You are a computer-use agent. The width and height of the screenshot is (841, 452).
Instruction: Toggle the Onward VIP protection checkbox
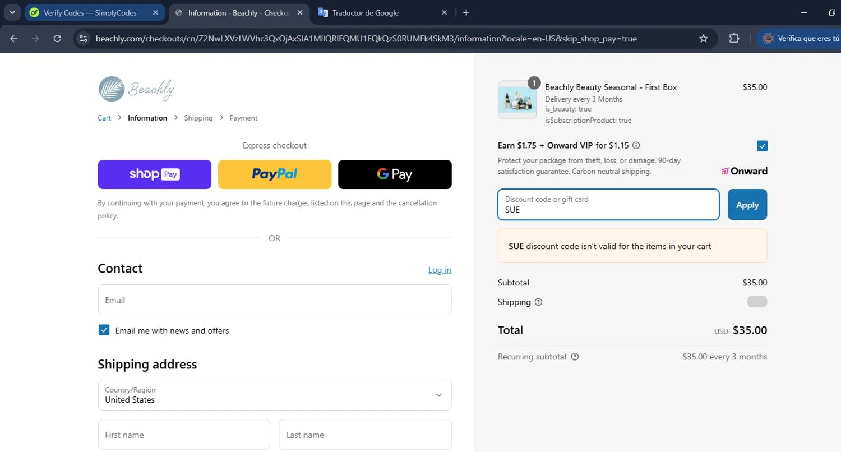[x=762, y=146]
